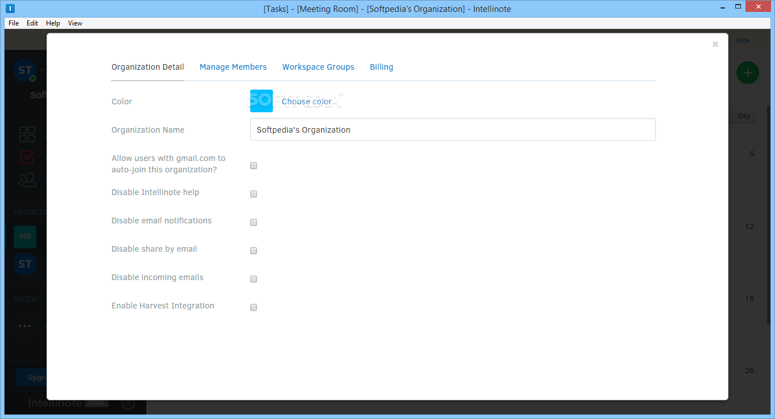This screenshot has height=419, width=775.
Task: Open the people icon in the sidebar
Action: tap(27, 180)
